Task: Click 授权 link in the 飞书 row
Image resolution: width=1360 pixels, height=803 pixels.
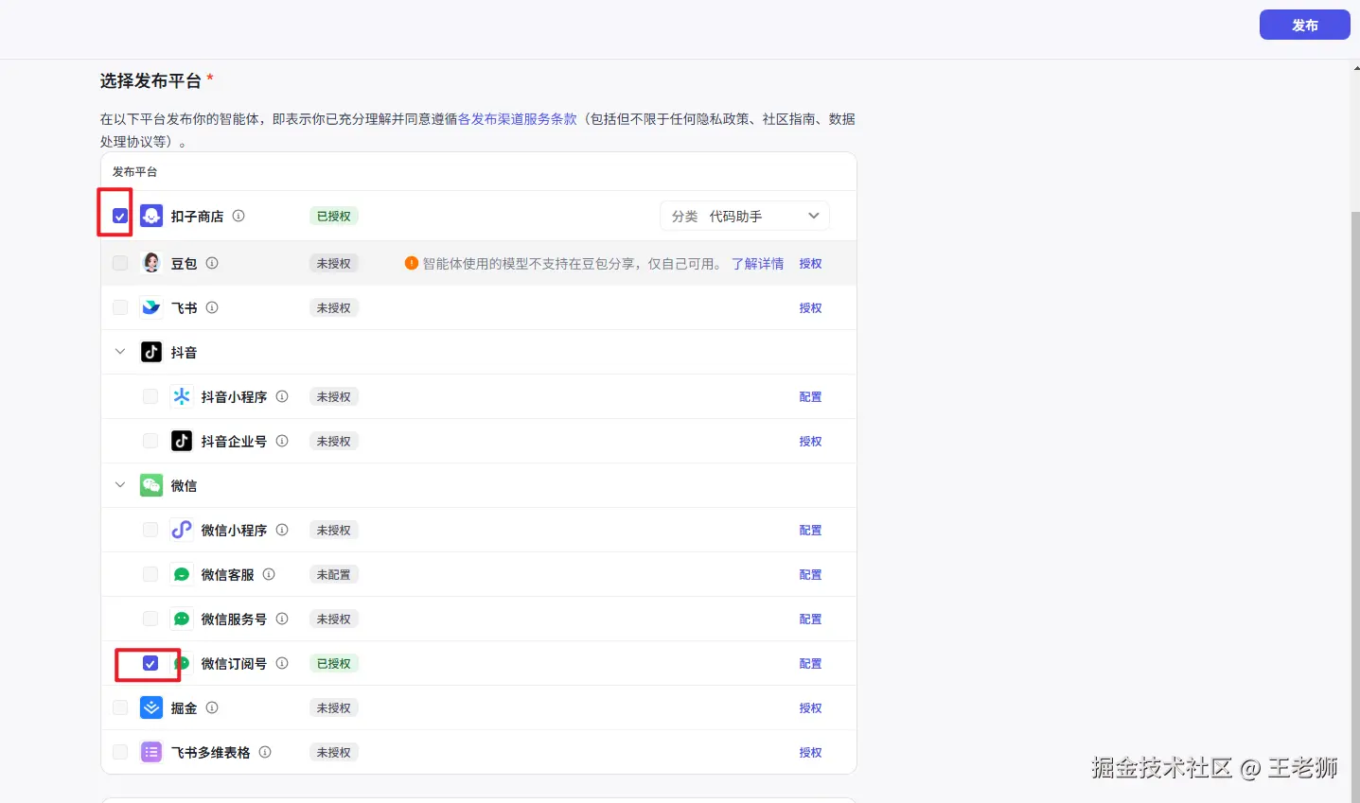Action: [810, 308]
